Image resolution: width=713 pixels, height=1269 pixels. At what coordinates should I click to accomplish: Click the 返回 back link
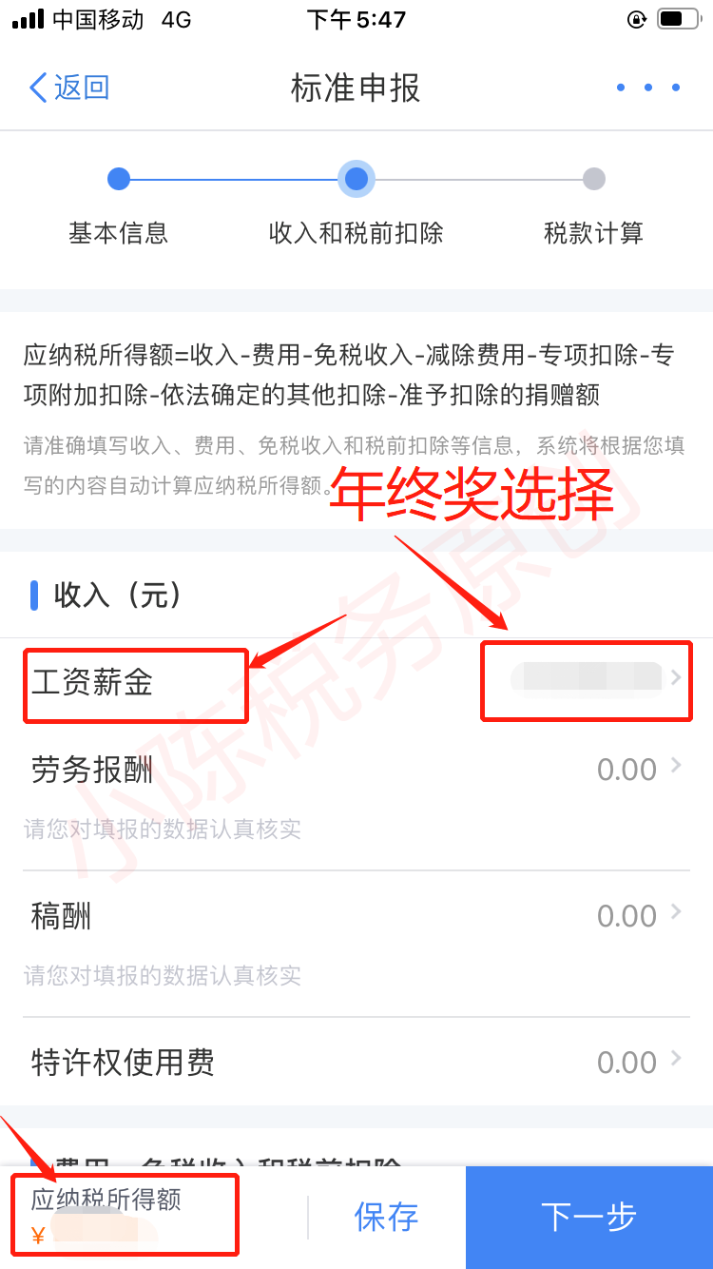(x=69, y=88)
